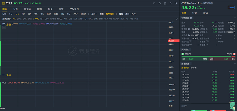Toggle the BOLL indicator
Image resolution: width=237 pixels, height=111 pixels.
(19, 19)
